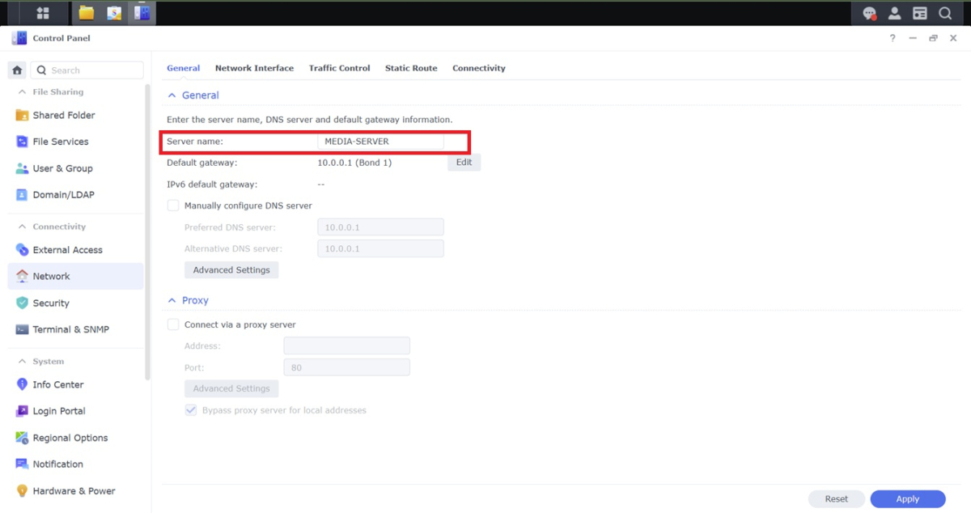Image resolution: width=971 pixels, height=513 pixels.
Task: Enable Connect via a proxy server
Action: pos(173,324)
